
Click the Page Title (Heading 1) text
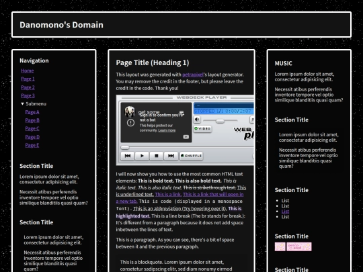coord(153,62)
